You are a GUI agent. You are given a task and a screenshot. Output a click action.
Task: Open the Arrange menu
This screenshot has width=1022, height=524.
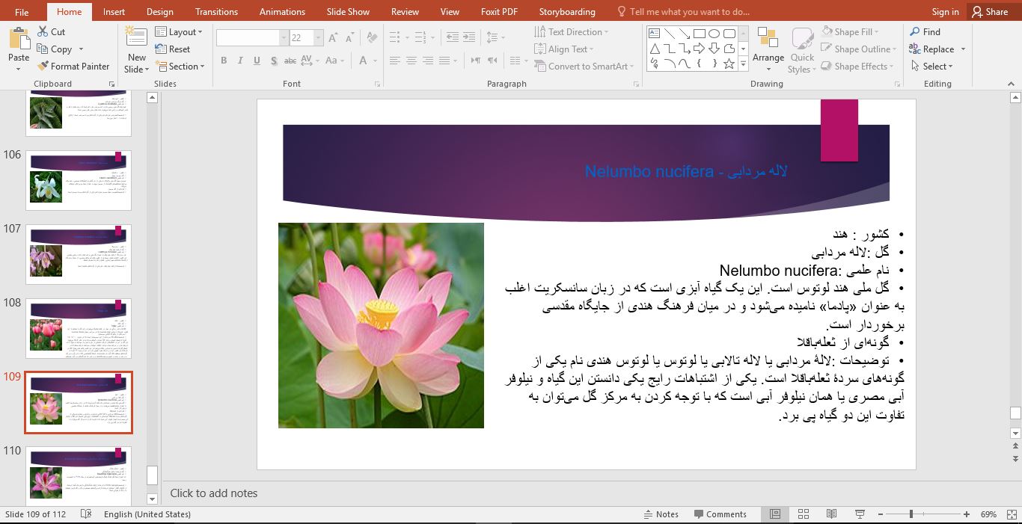[768, 49]
